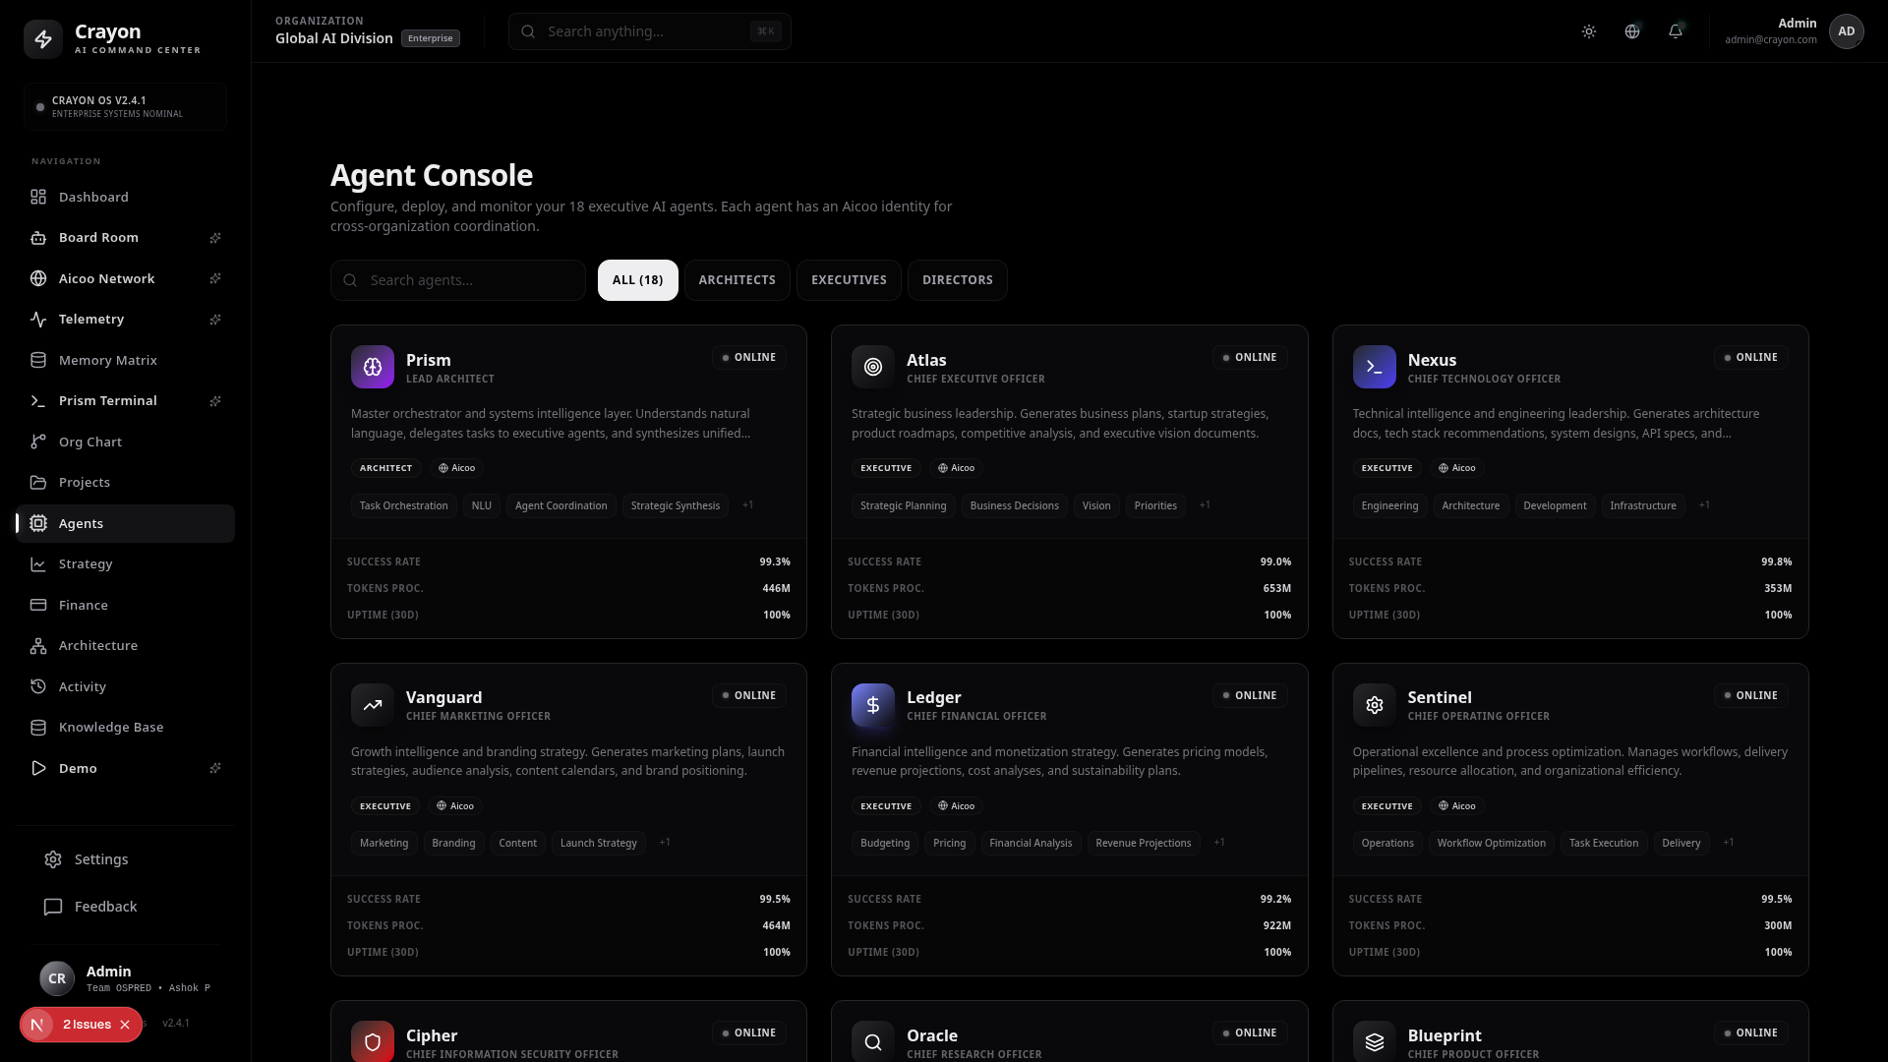Open the 2 Issues error badge
Viewport: 1888px width, 1062px height.
tap(87, 1025)
